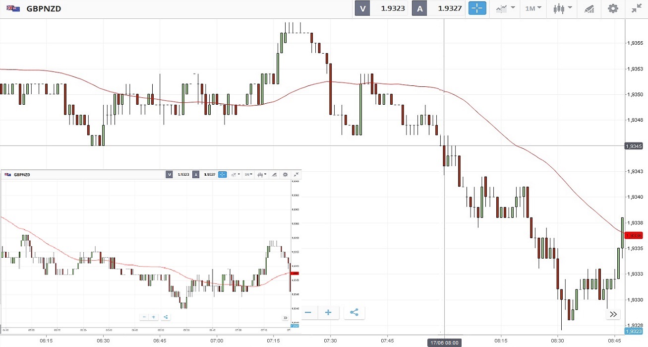
Task: Click the 06:30 time axis label
Action: pyautogui.click(x=103, y=341)
